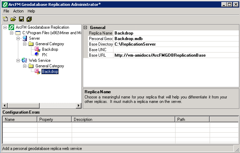Click the PX replica icon under Server
Screen dimensions: 240x153
coord(37,55)
